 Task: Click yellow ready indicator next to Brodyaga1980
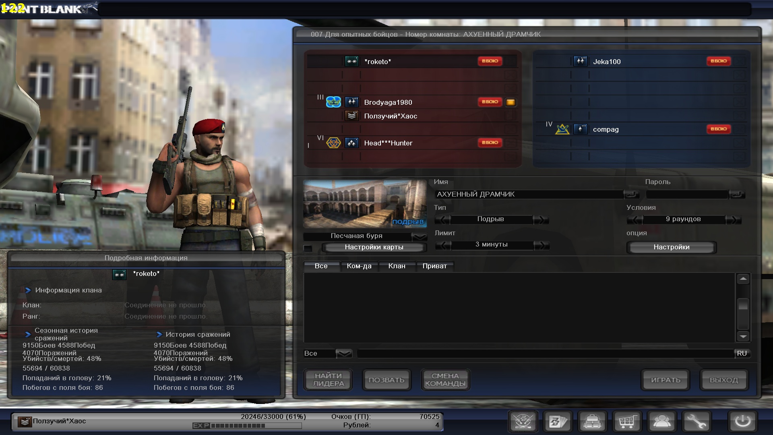tap(511, 102)
